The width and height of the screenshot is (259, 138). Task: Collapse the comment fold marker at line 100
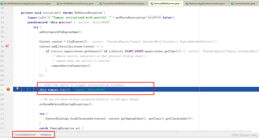(x=13, y=56)
